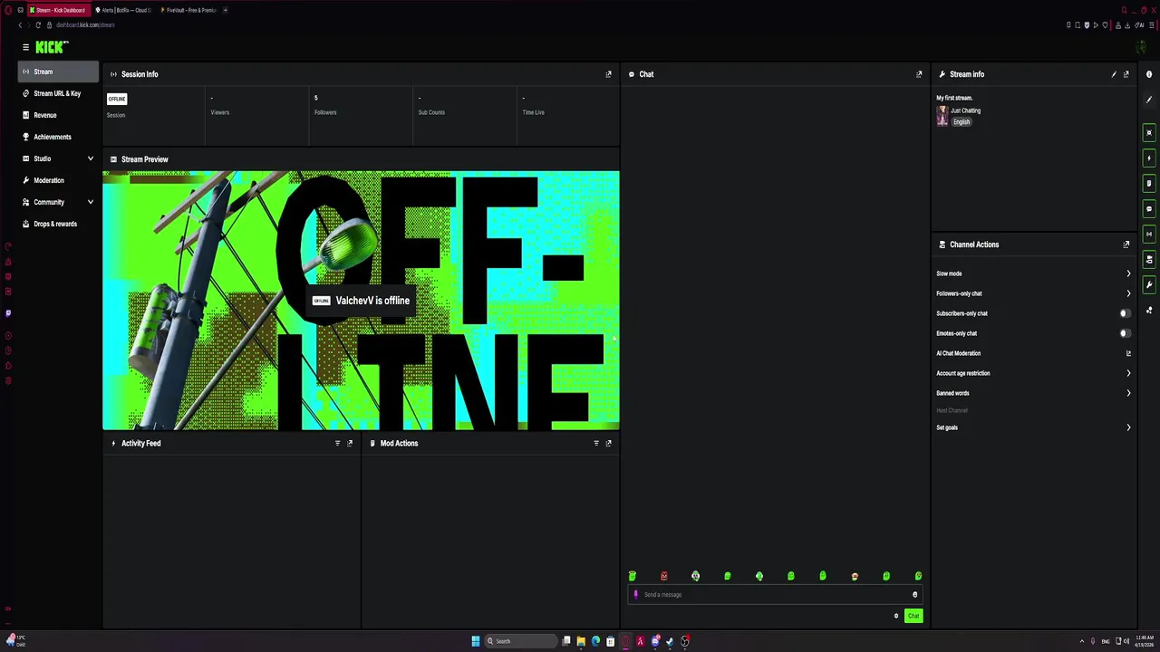1160x652 pixels.
Task: Toggle the lightning activity widget in right rail
Action: (x=1149, y=158)
